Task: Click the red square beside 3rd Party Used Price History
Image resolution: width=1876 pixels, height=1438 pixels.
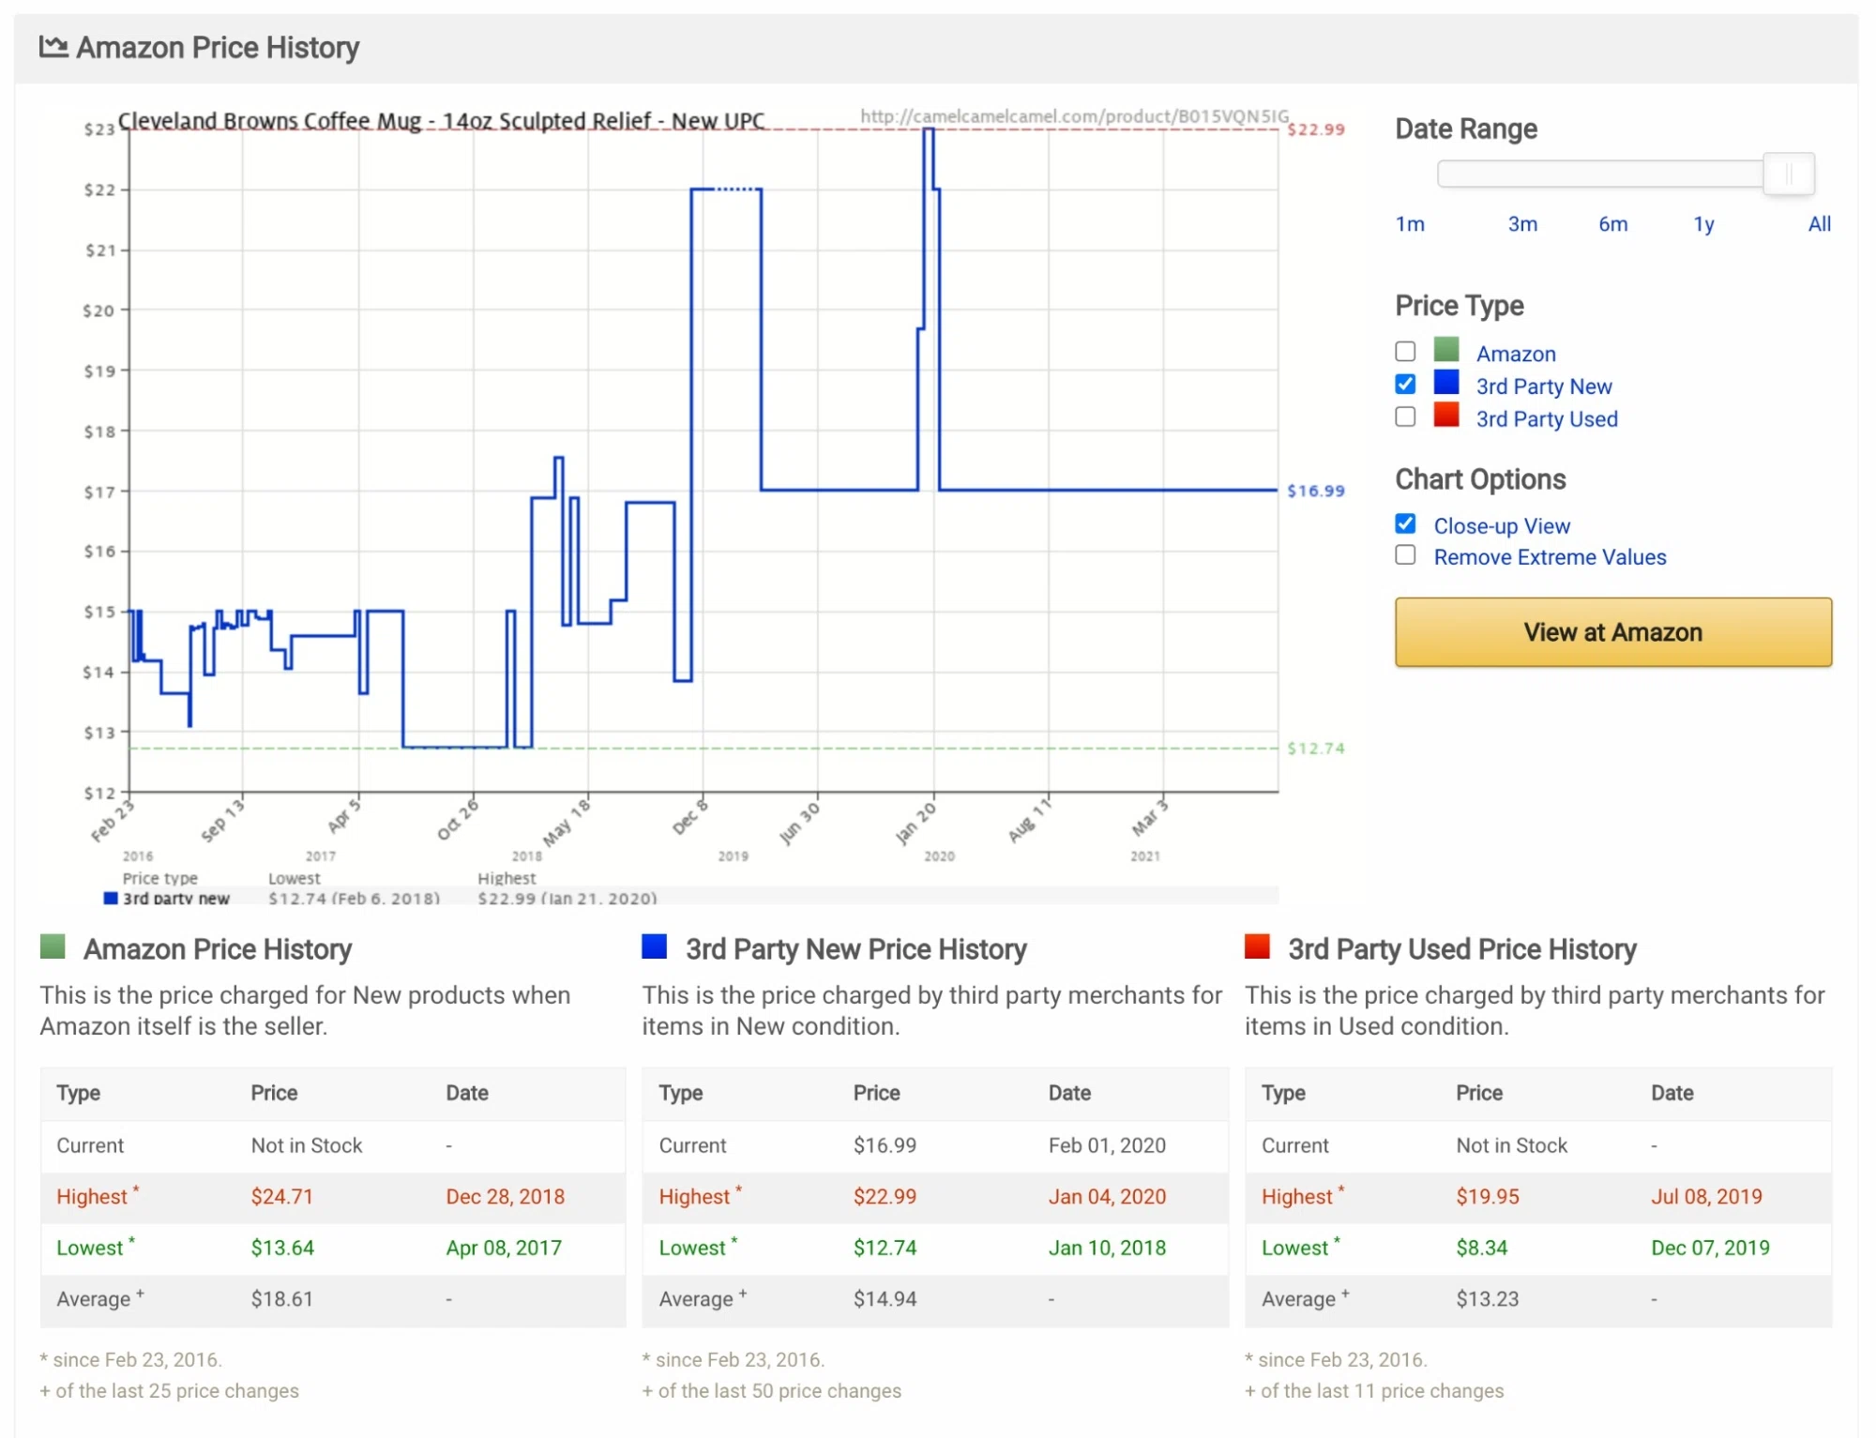Action: [1257, 948]
